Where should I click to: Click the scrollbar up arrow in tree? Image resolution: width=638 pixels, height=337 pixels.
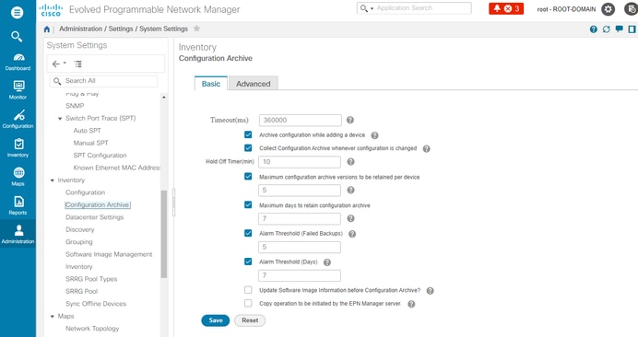coord(164,98)
